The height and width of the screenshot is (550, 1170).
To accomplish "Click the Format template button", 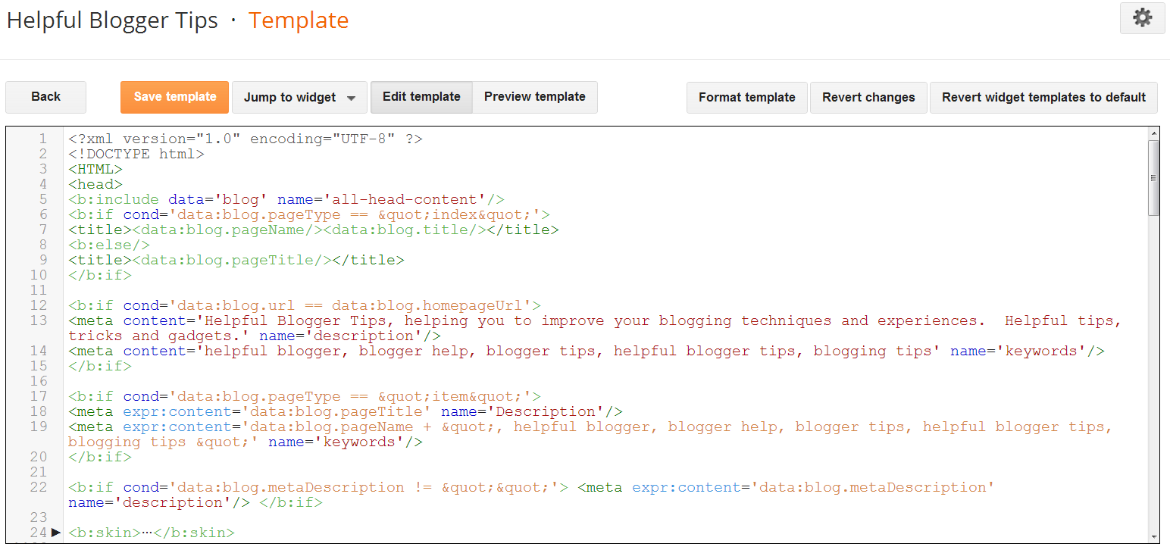I will 747,97.
